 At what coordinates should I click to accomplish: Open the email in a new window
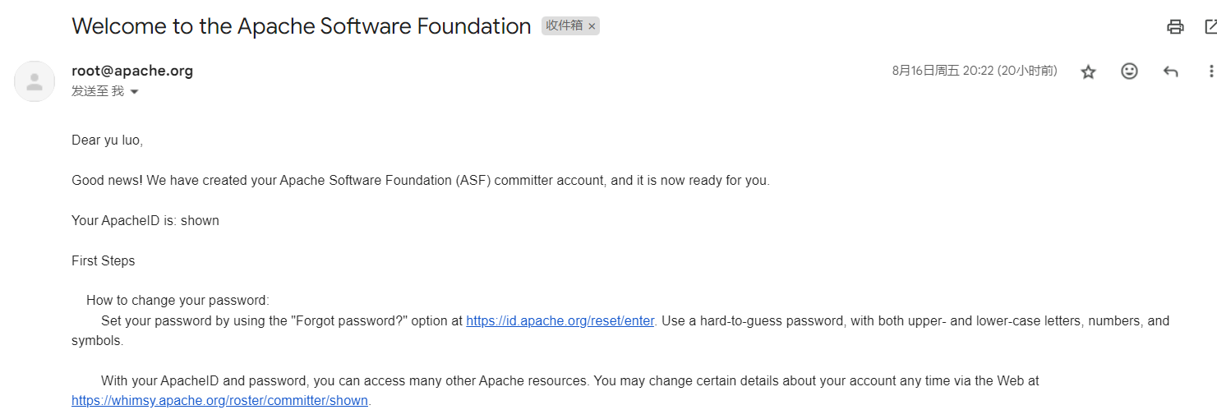(1210, 26)
